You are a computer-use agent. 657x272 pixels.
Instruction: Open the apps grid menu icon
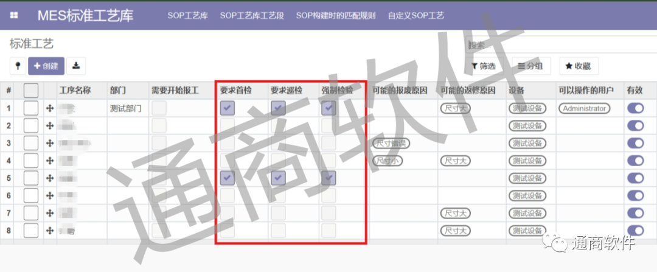[14, 15]
